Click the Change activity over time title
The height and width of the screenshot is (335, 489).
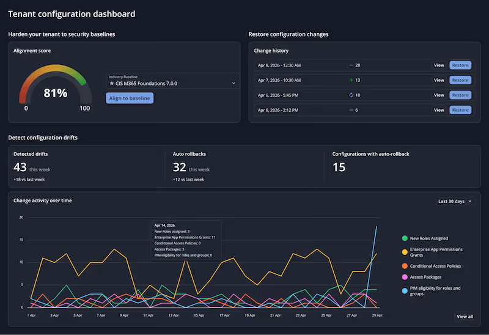point(42,201)
